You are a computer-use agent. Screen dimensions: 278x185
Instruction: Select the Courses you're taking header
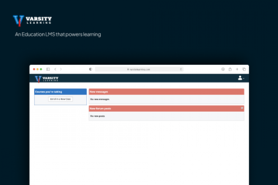tap(60, 92)
